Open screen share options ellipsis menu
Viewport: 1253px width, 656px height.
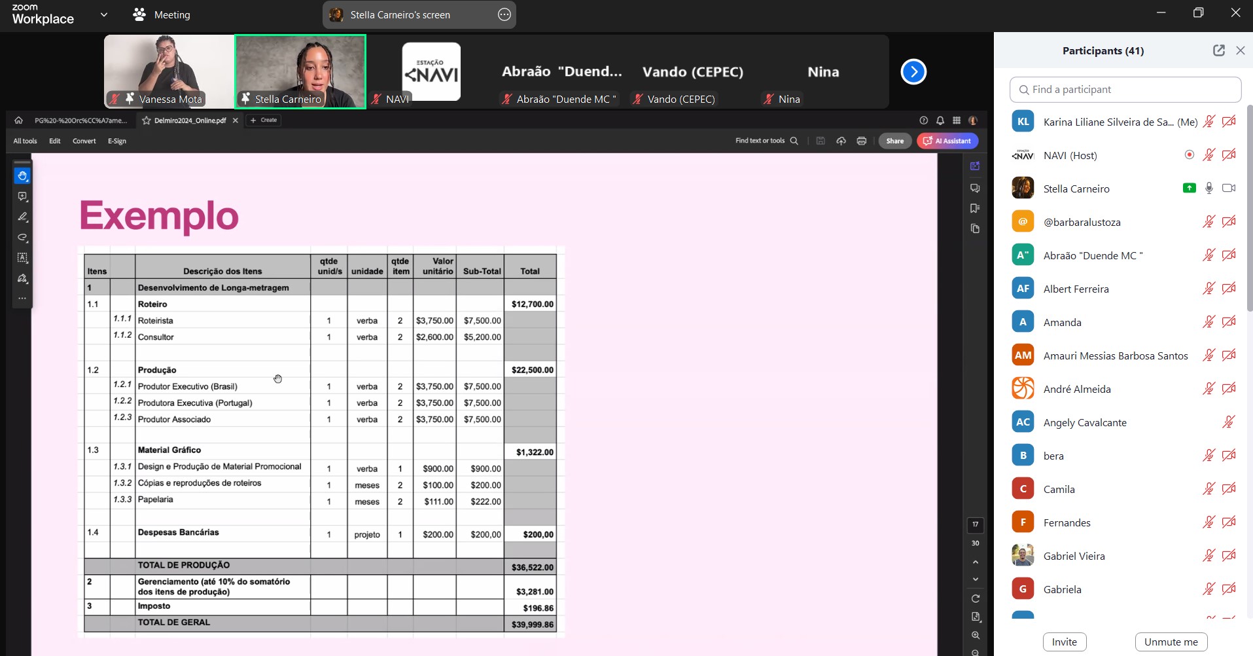504,14
